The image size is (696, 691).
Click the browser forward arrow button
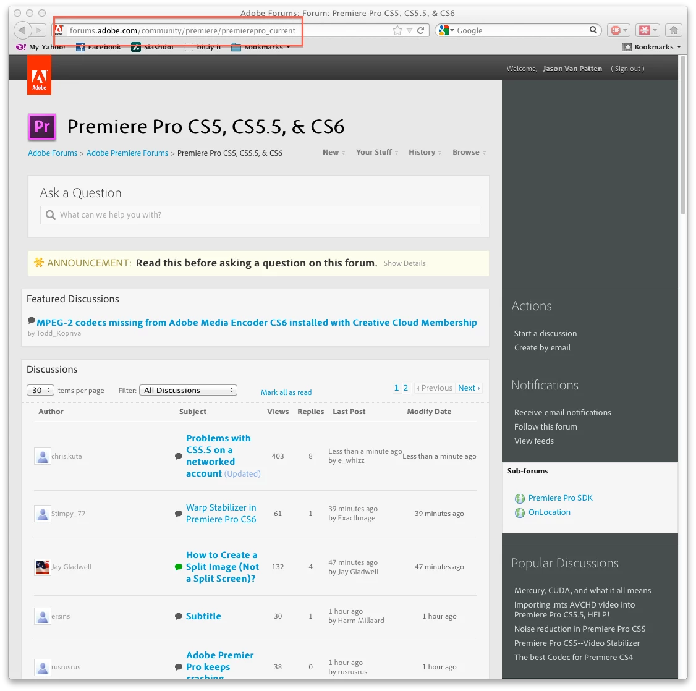click(x=39, y=30)
